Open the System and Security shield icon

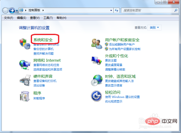25,44
